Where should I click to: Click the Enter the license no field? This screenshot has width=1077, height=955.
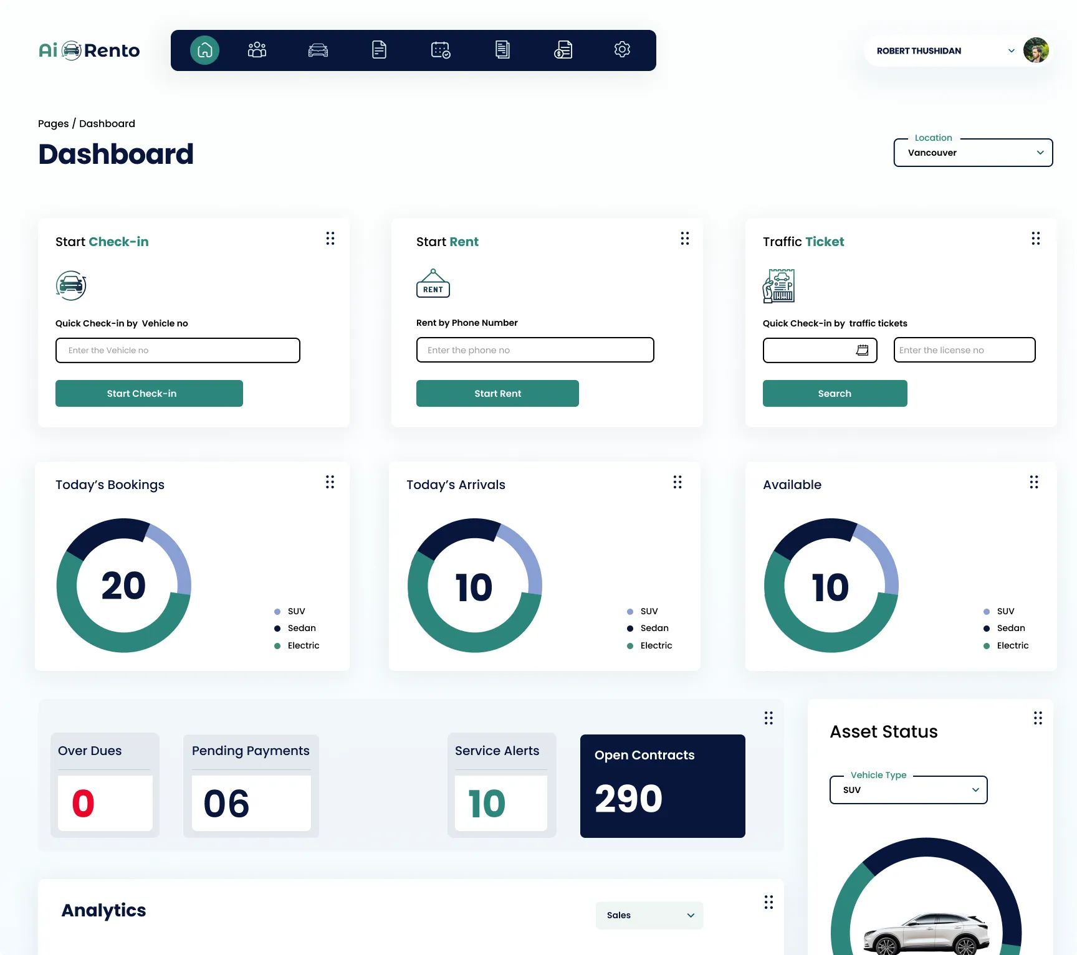click(x=965, y=350)
